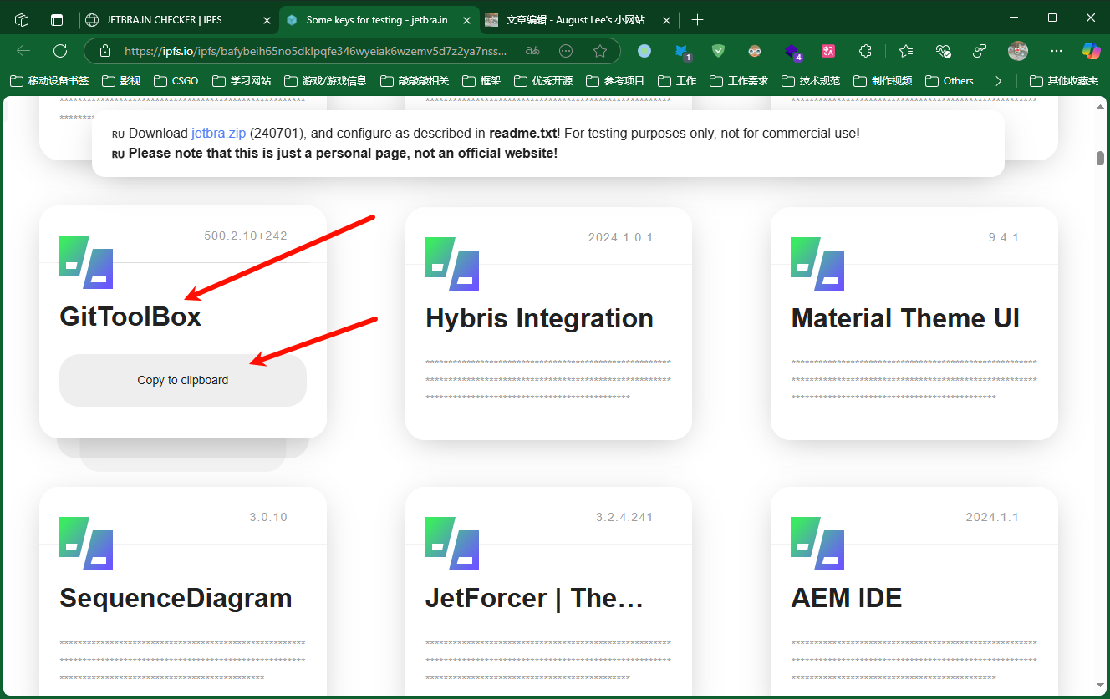Open the 工作 bookmarks folder
This screenshot has height=699, width=1110.
(678, 81)
